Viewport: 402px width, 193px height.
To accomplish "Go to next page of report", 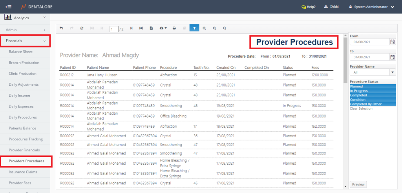I will [x=131, y=28].
